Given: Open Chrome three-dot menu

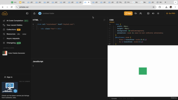Looking at the screenshot, I should pyautogui.click(x=175, y=7).
